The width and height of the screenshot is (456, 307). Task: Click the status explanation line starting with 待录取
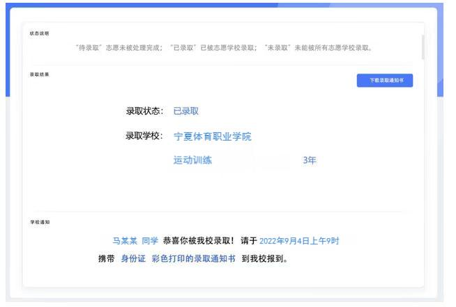coord(224,47)
